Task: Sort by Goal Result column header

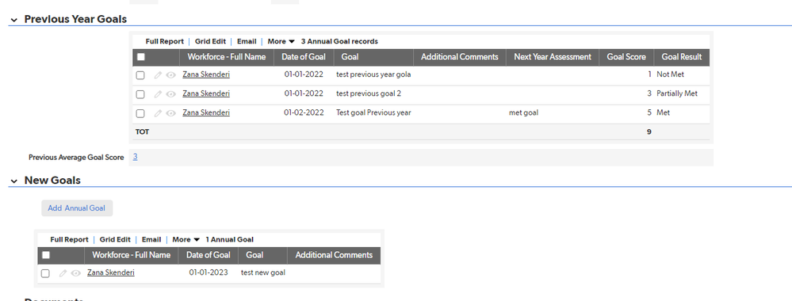Action: 682,57
